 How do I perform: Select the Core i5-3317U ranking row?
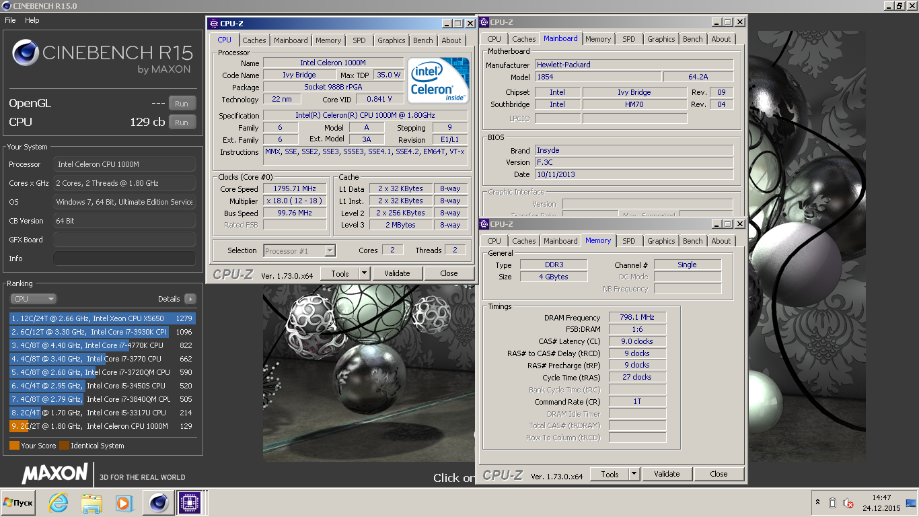pyautogui.click(x=102, y=413)
